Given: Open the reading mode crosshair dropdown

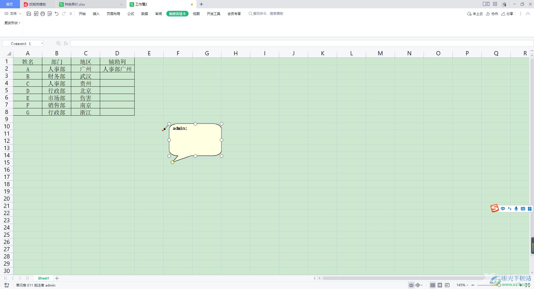Looking at the screenshot, I should coord(419,285).
